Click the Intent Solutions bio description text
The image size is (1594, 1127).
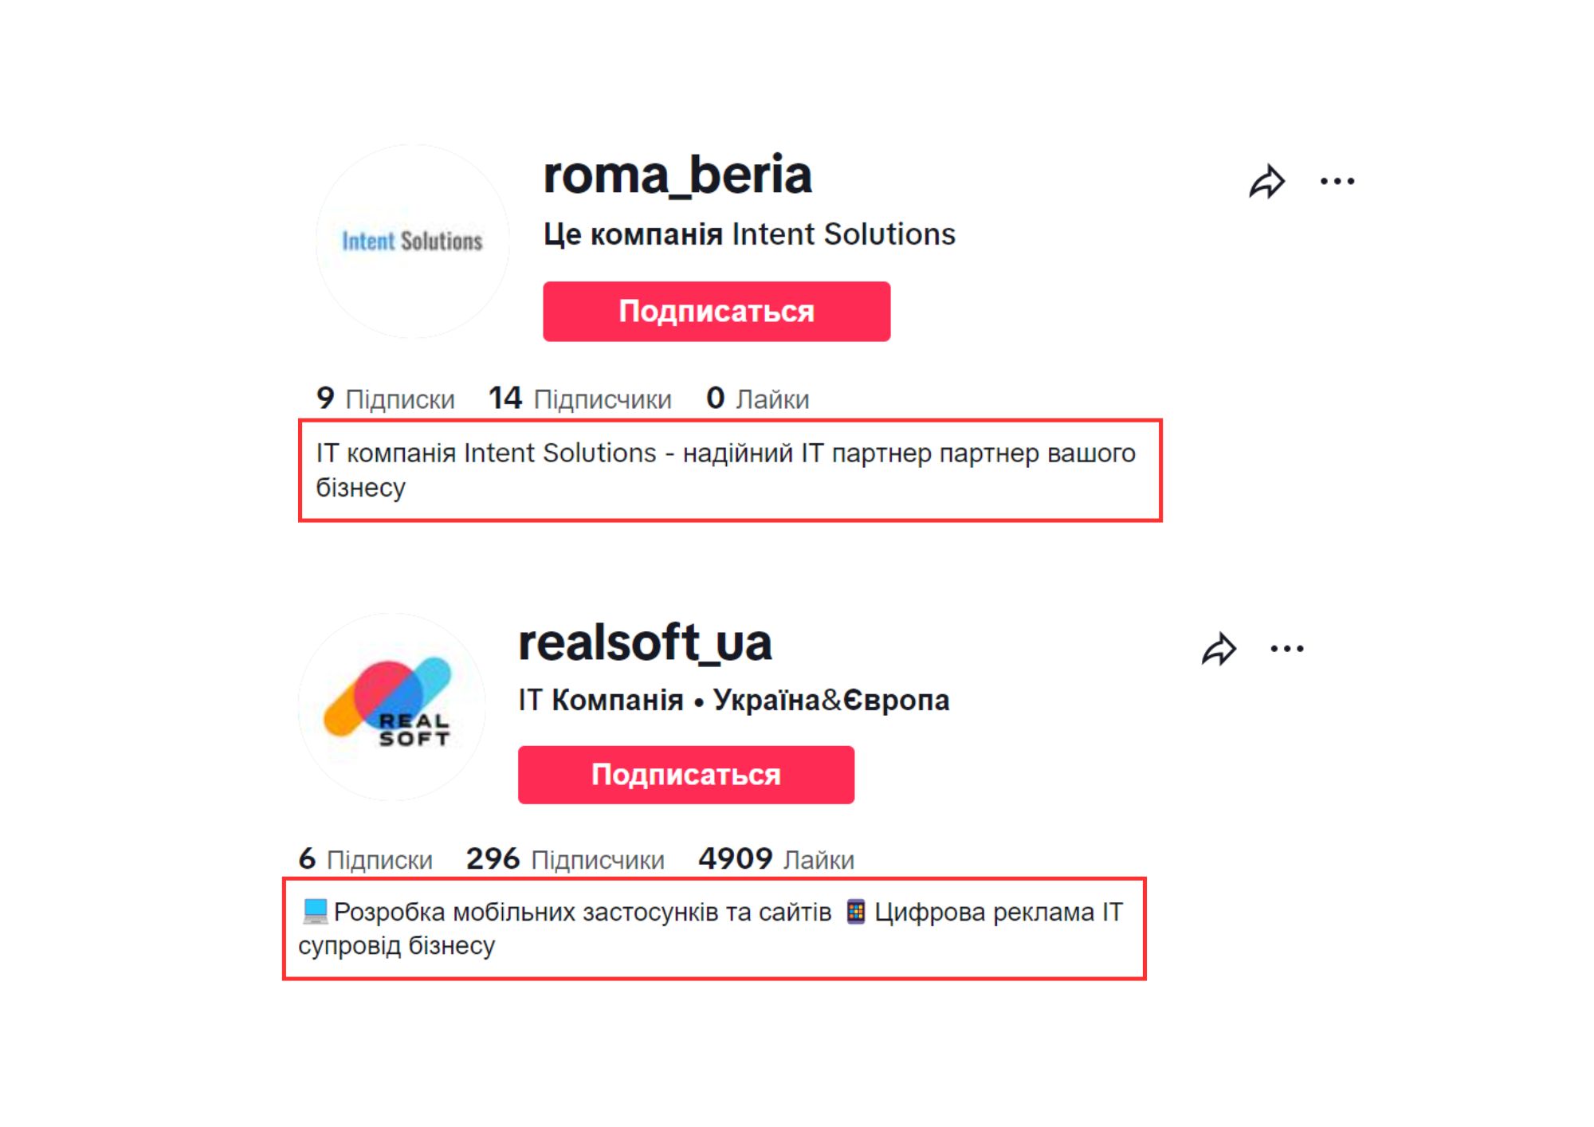click(725, 469)
